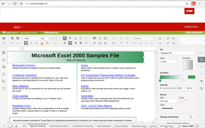This screenshot has width=205, height=128.
Task: Open Plugins icon in left sidebar
Action: [4, 81]
